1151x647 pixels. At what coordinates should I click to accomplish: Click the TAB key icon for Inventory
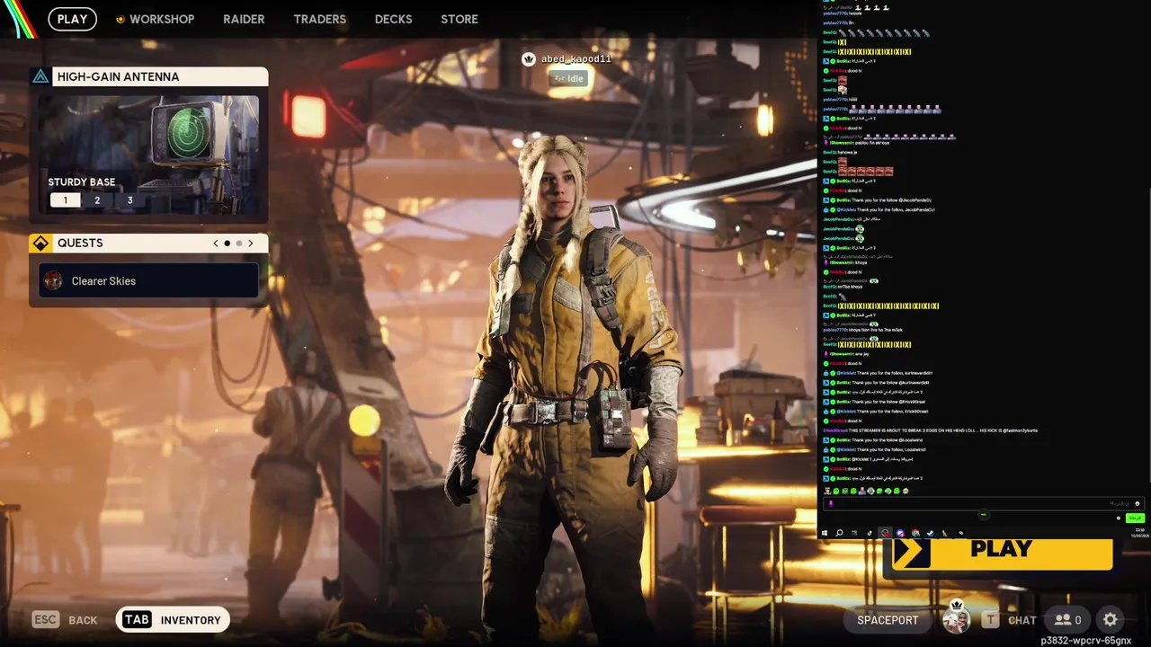137,620
